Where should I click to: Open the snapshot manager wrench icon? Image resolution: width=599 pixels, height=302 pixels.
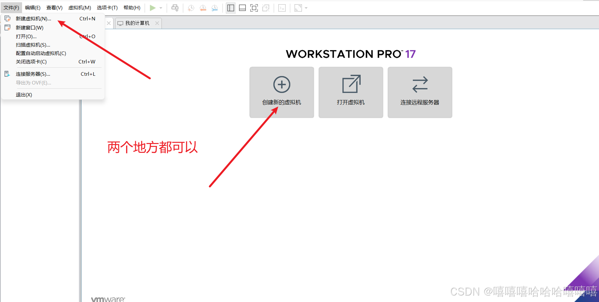215,8
